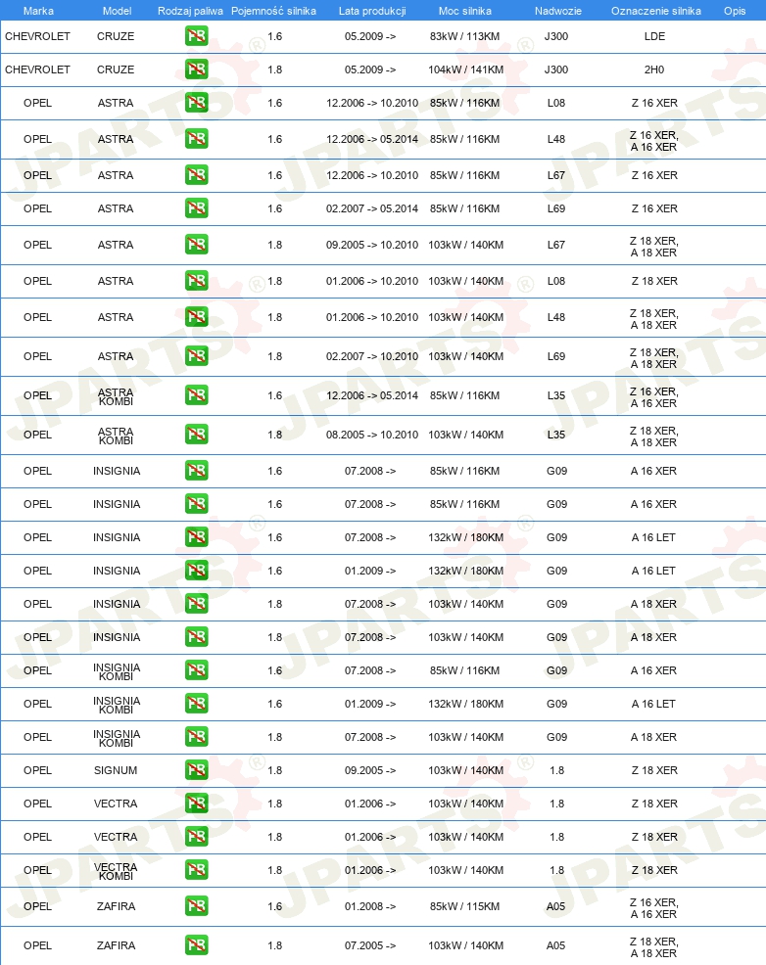Image resolution: width=766 pixels, height=965 pixels.
Task: Click body code J300 in Cruze 1.6 row
Action: pos(556,36)
